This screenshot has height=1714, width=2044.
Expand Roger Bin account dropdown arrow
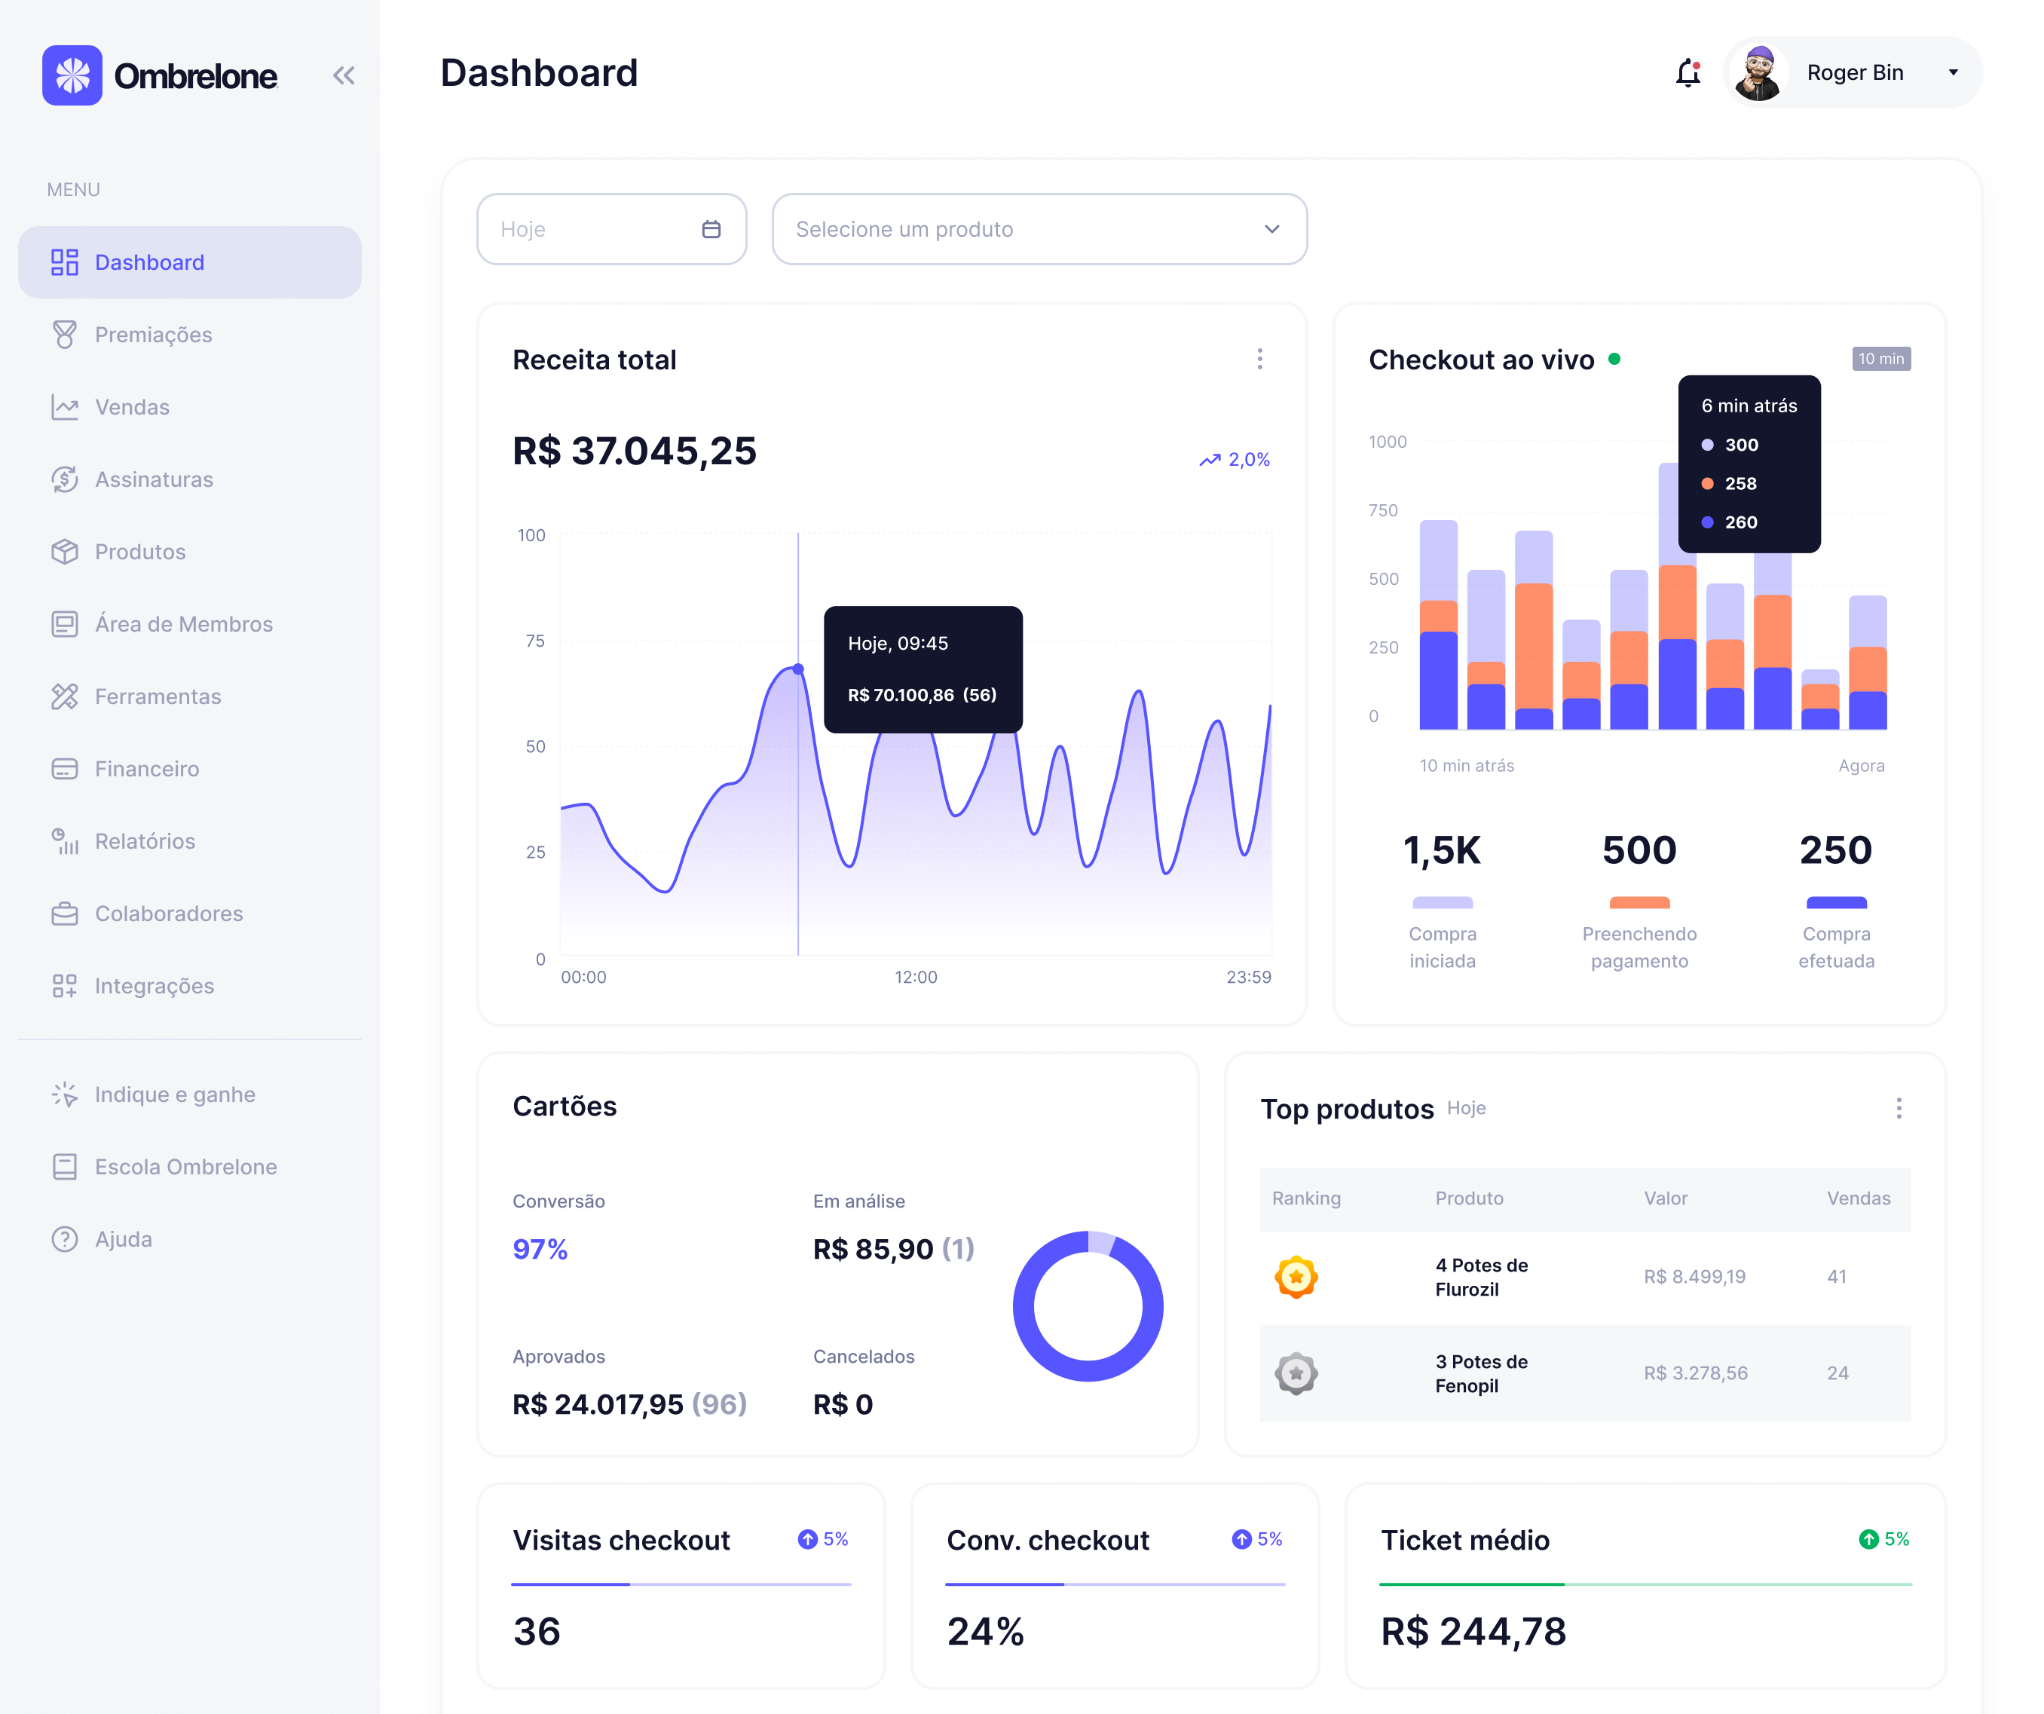(1953, 73)
